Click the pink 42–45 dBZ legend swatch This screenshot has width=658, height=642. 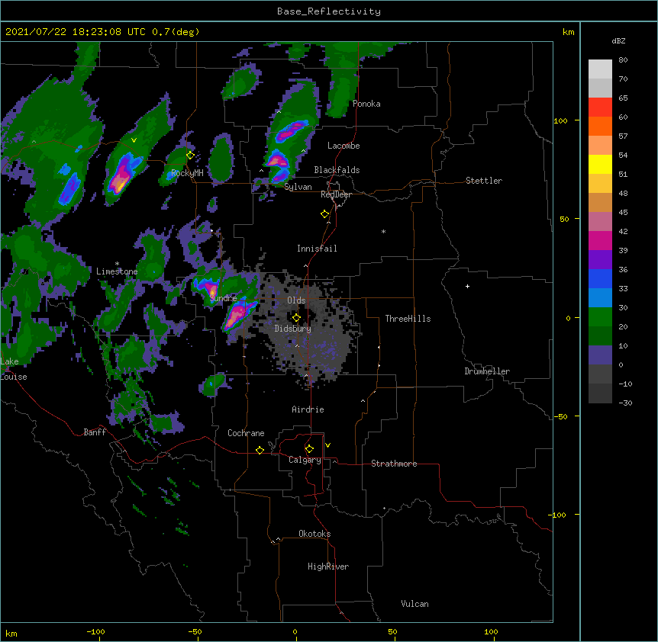[x=600, y=222]
